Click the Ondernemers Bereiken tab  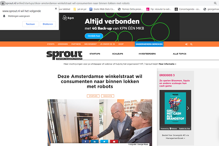(x=149, y=44)
